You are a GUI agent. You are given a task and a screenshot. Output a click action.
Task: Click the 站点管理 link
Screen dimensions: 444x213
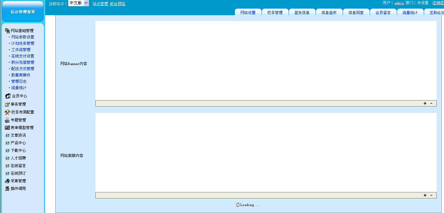(x=100, y=4)
